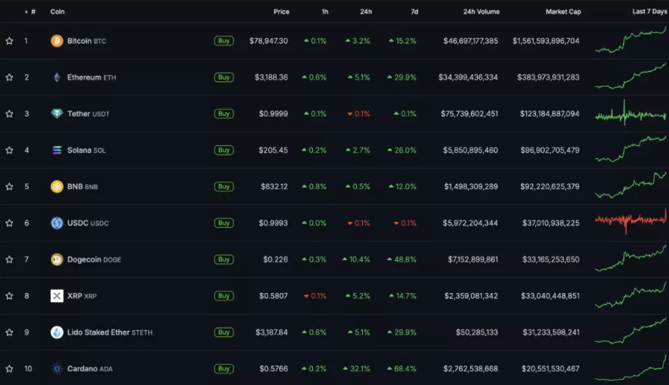Star Dogecoin in the watchlist

[x=9, y=259]
